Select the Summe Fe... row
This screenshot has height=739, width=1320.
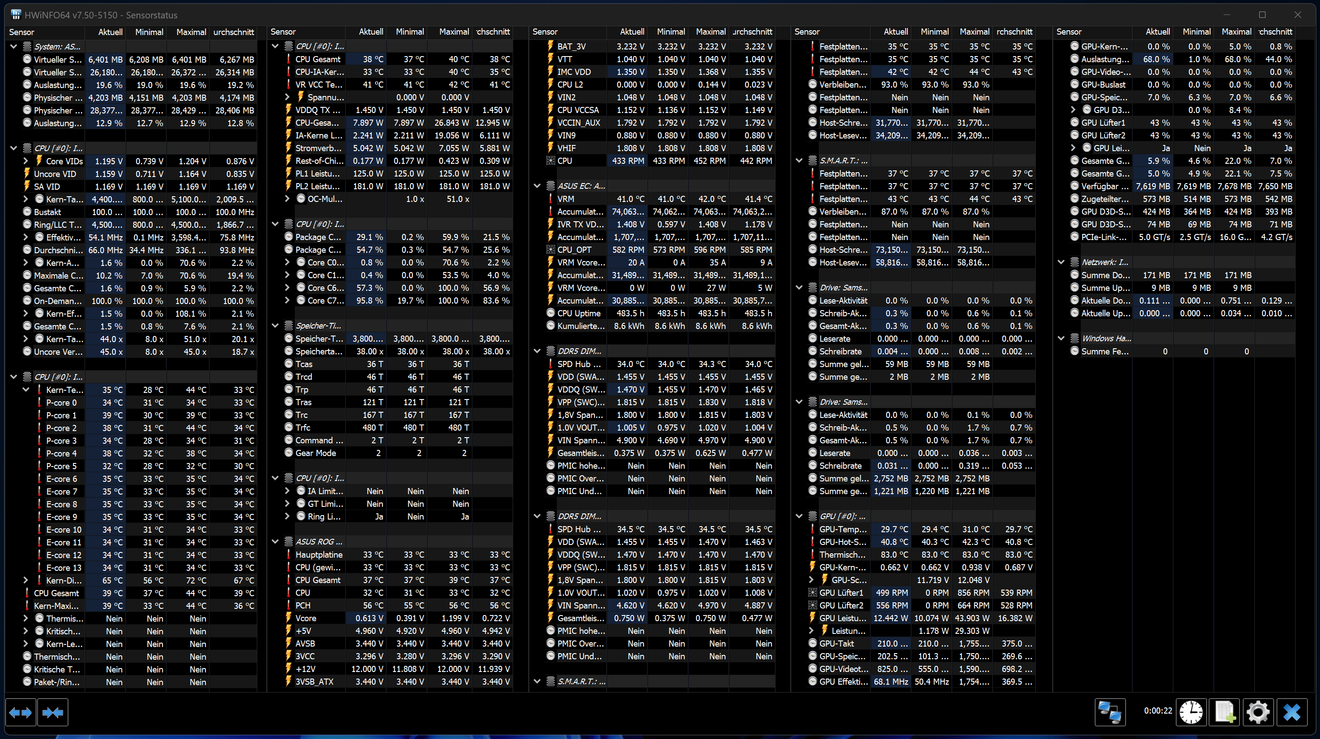[x=1175, y=351]
